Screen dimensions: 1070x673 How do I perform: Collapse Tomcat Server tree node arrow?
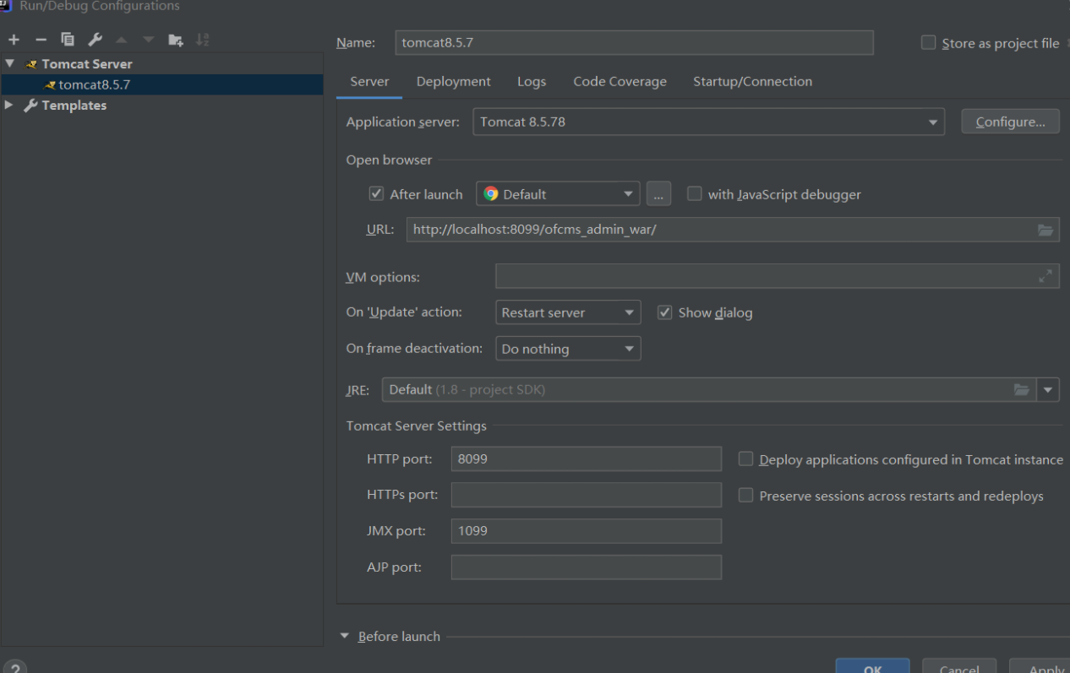click(x=10, y=63)
